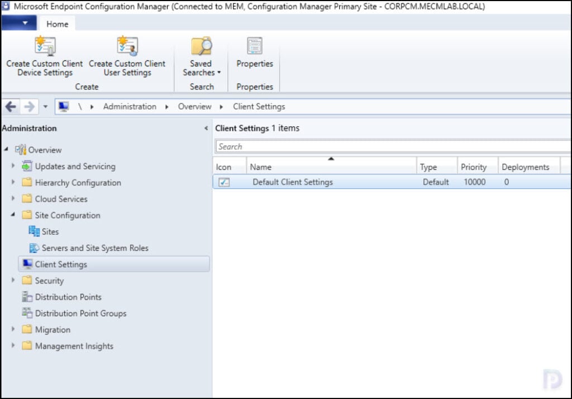572x399 pixels.
Task: Click the Default type cell
Action: [436, 182]
